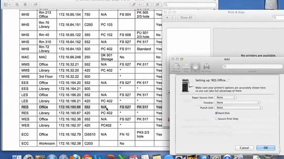Click the '3rd Floor' cell
Screen dimensions: 284x159
pyautogui.click(x=47, y=76)
